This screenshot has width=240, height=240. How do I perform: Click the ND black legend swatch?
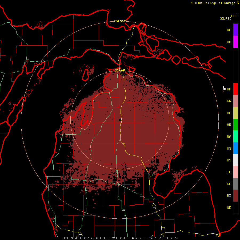point(235,207)
